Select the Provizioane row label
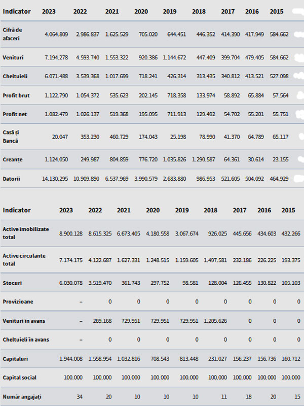304x406 pixels. tap(18, 301)
